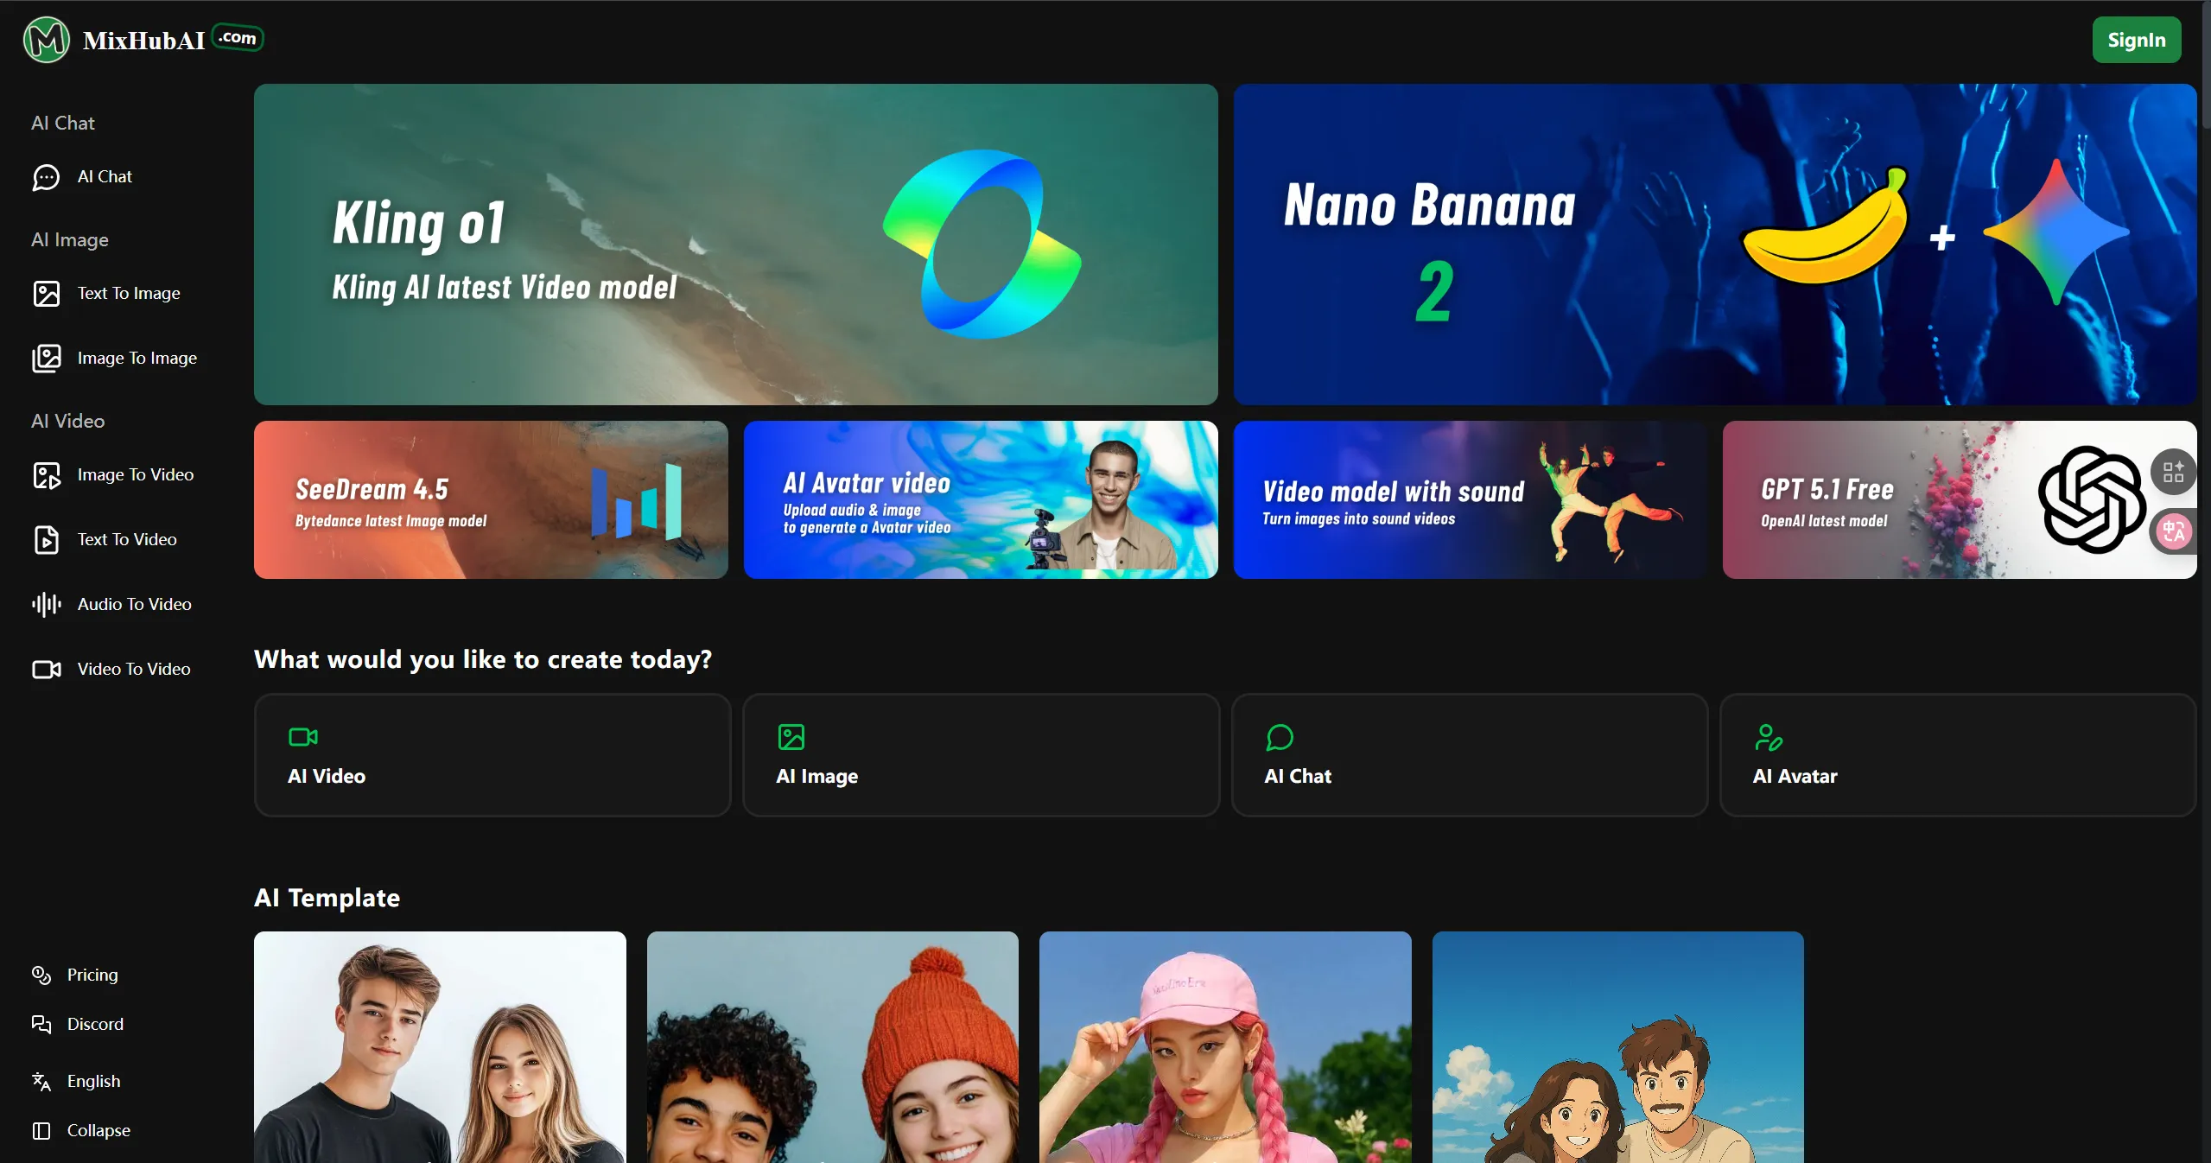Select the AI Chat icon in sidebar

[46, 178]
